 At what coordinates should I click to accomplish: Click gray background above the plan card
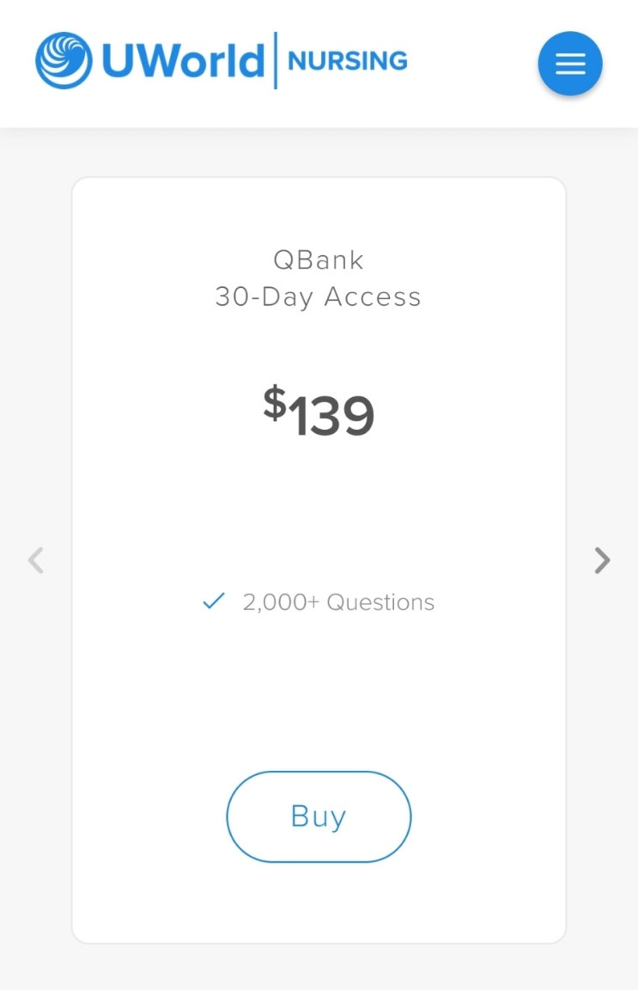[x=319, y=153]
